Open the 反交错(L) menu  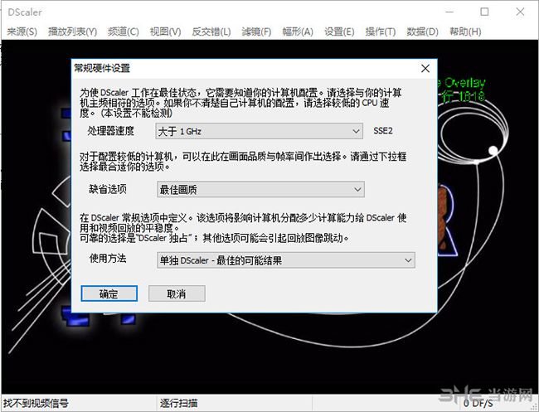211,32
